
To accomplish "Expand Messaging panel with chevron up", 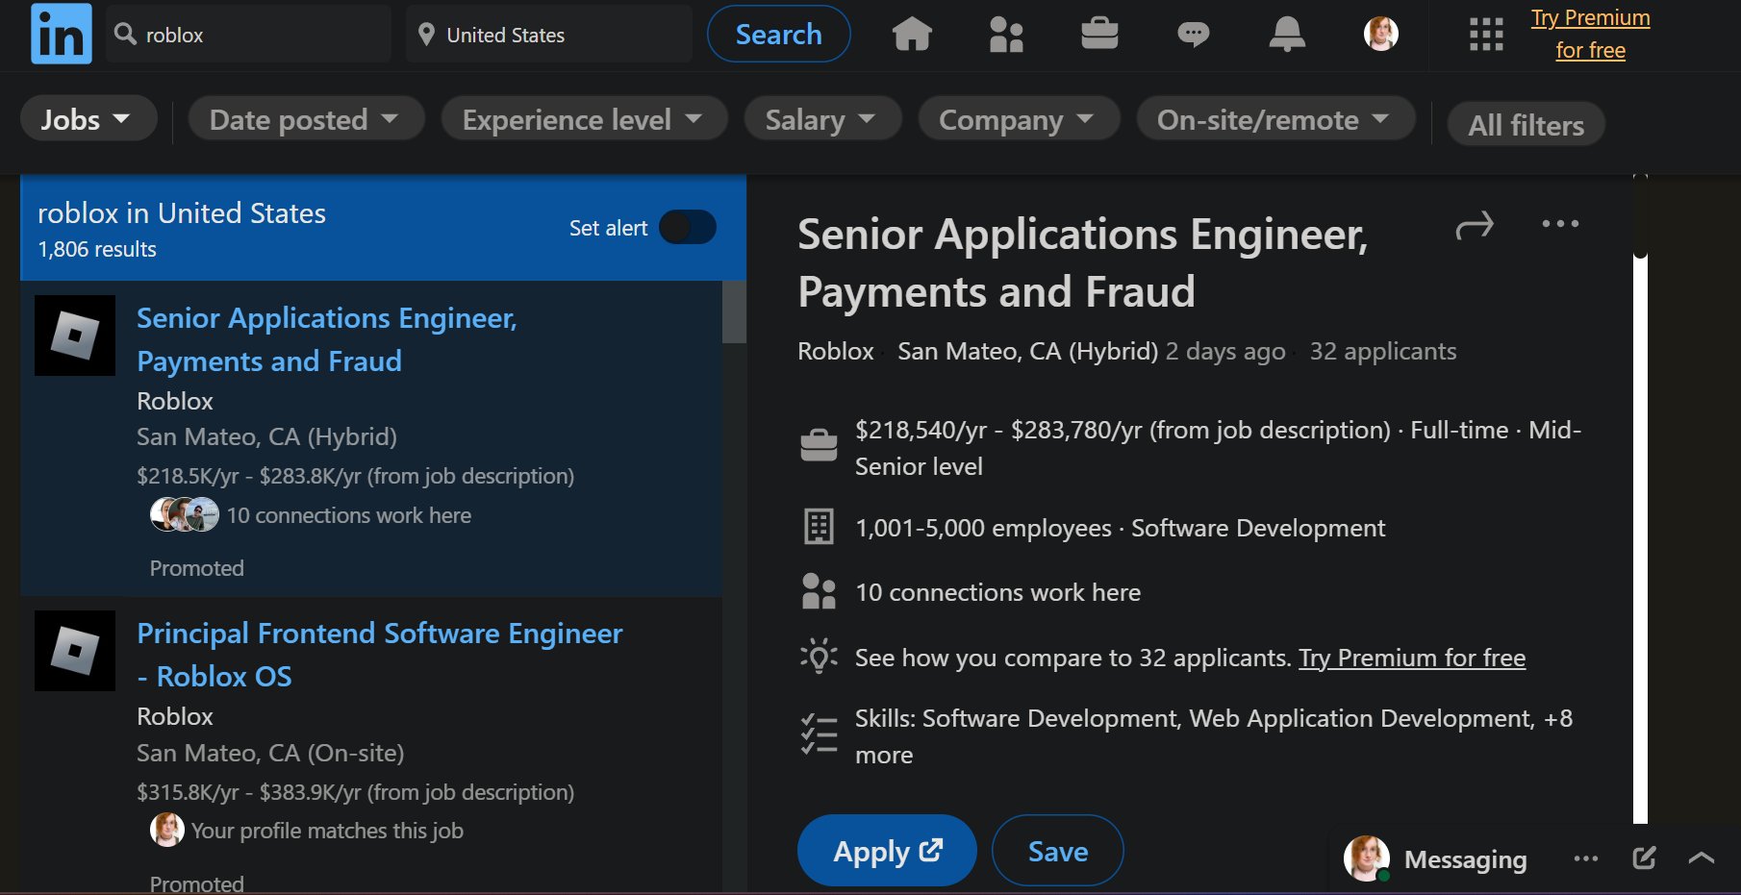I will (1702, 858).
